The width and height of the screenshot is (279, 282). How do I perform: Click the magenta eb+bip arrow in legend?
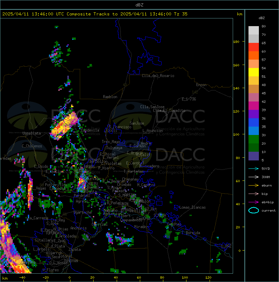254,202
